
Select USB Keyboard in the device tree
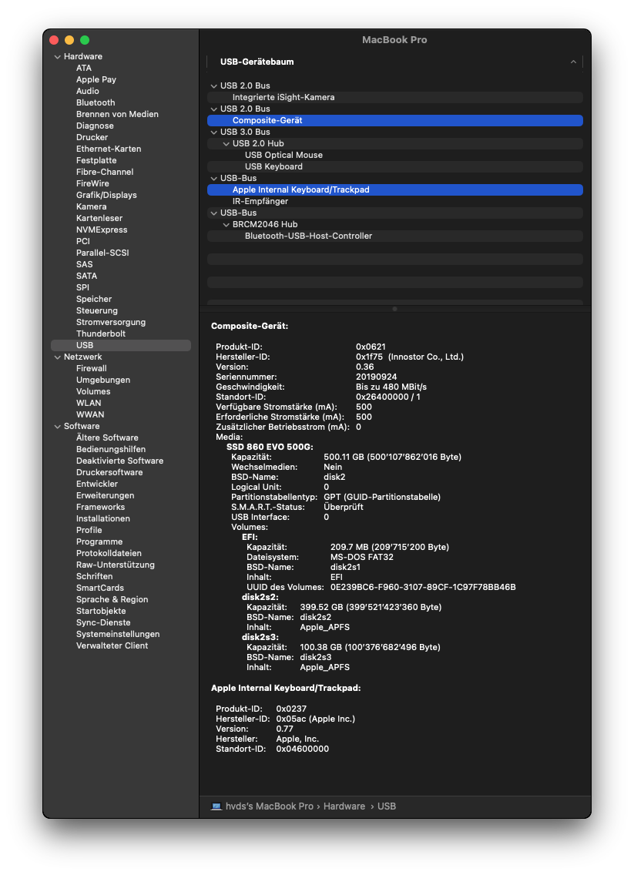coord(394,166)
